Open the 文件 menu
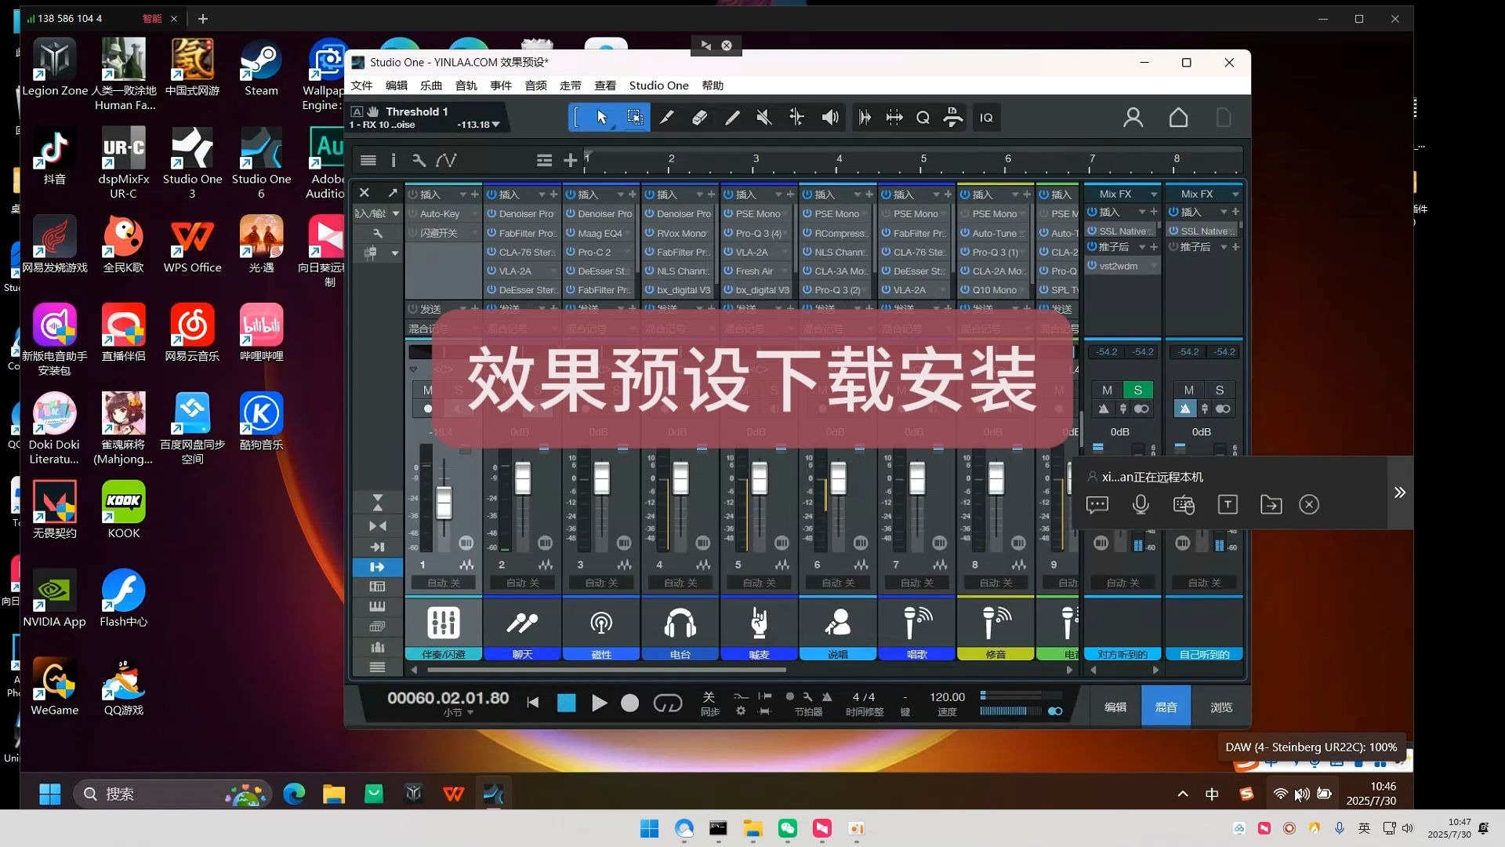 pyautogui.click(x=362, y=85)
